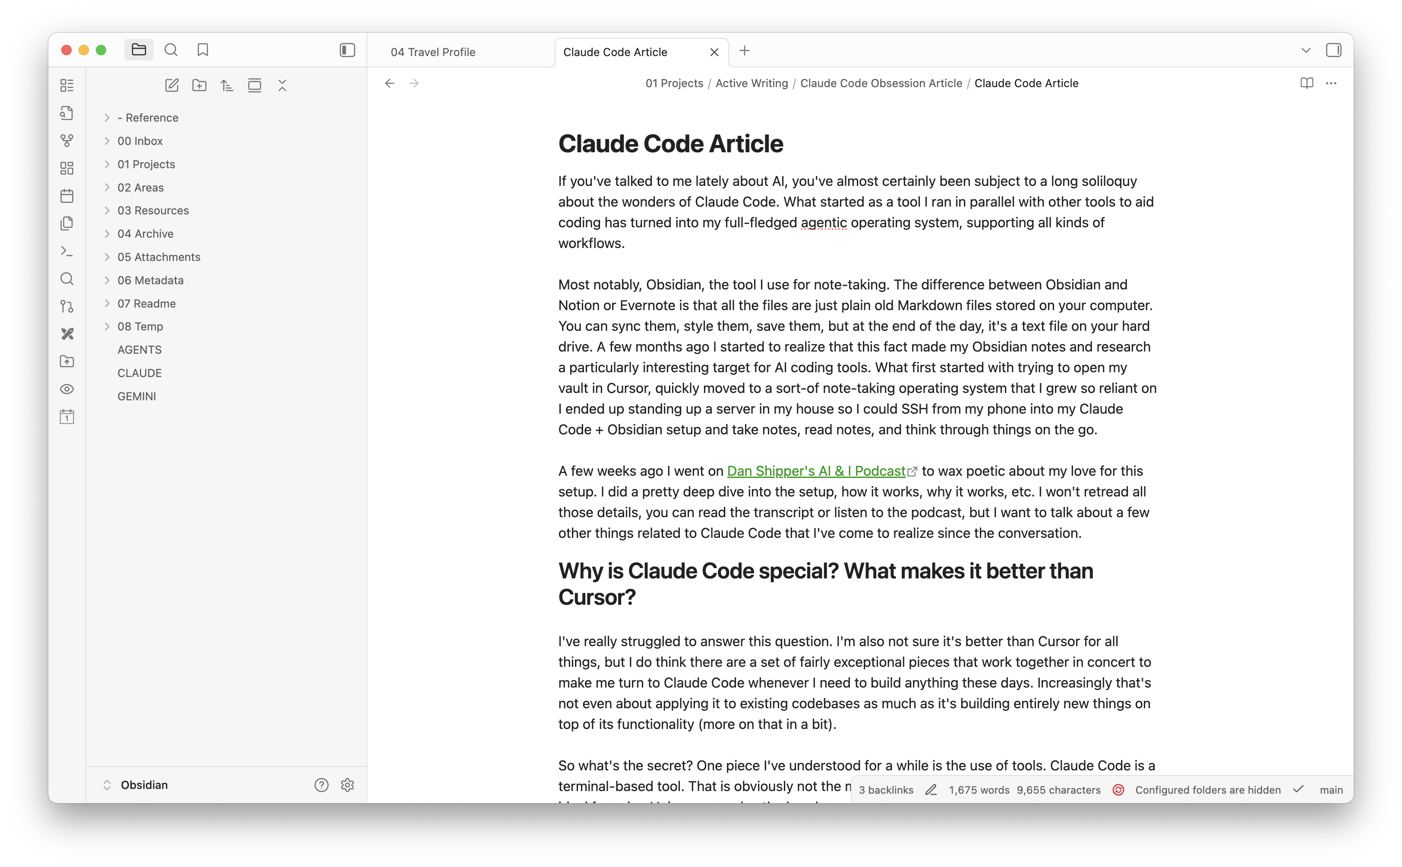Open the CLAUDE file in explorer
The image size is (1402, 867).
tap(139, 373)
